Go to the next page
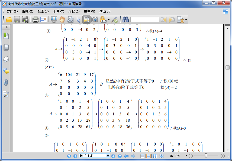The height and width of the screenshot is (161, 232). (x=113, y=156)
